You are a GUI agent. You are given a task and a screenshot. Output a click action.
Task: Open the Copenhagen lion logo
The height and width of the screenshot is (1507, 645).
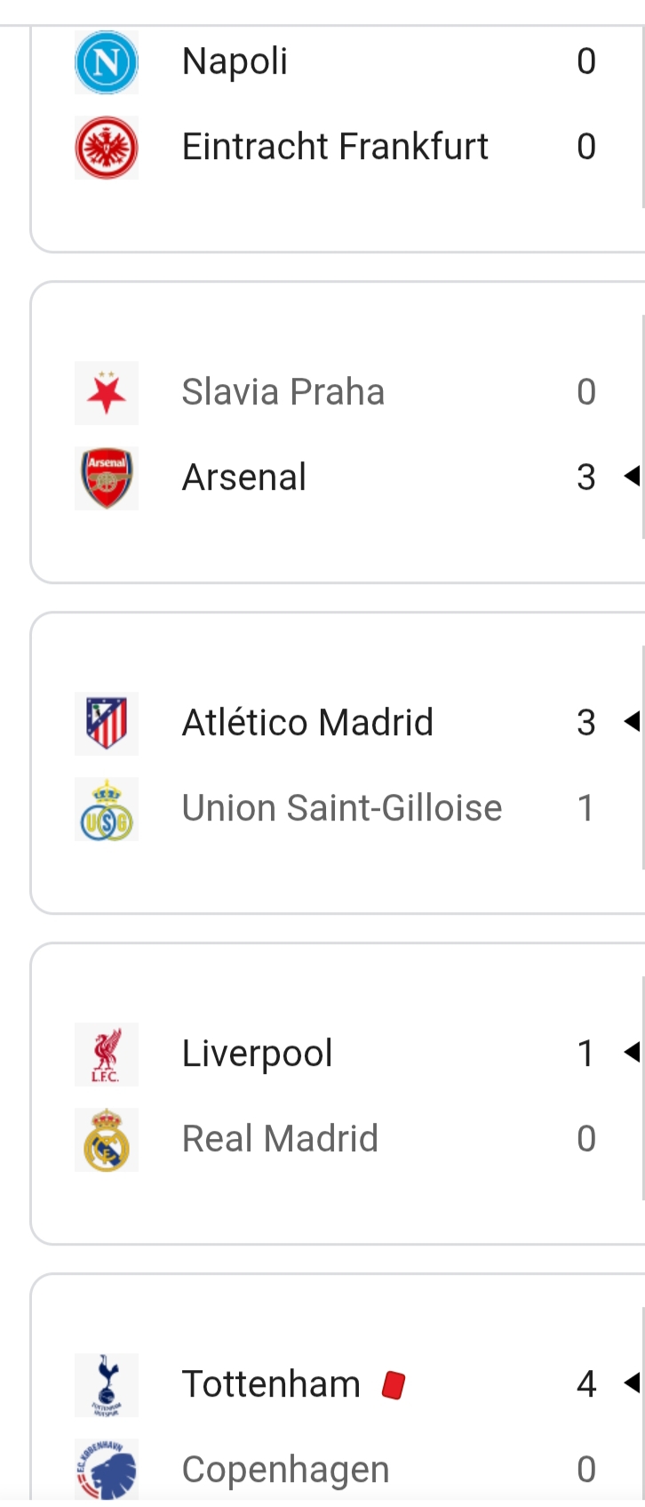pyautogui.click(x=107, y=1469)
